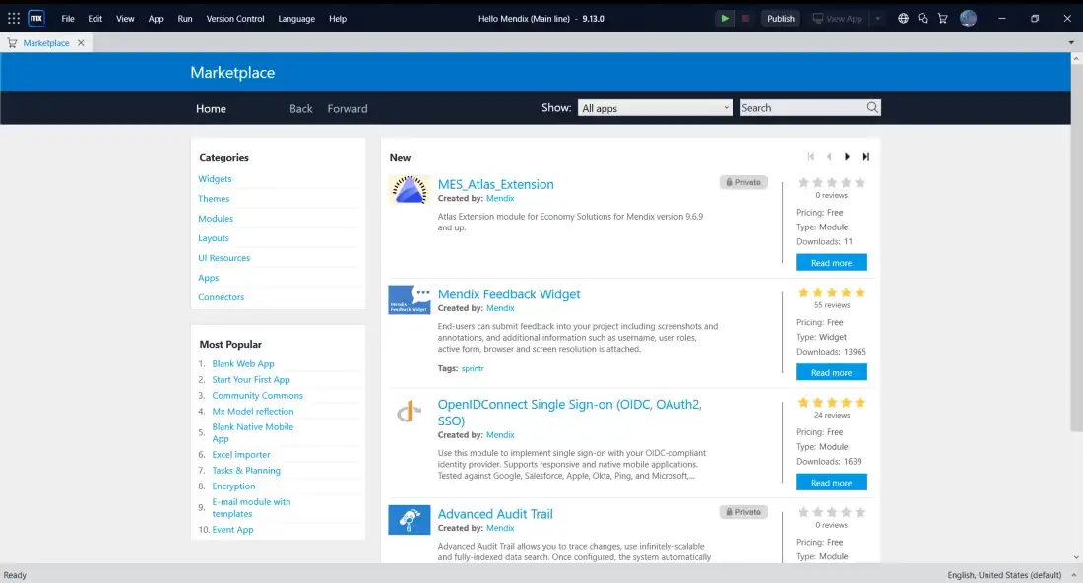Open the File menu
Viewport: 1083px width, 583px height.
pos(68,19)
